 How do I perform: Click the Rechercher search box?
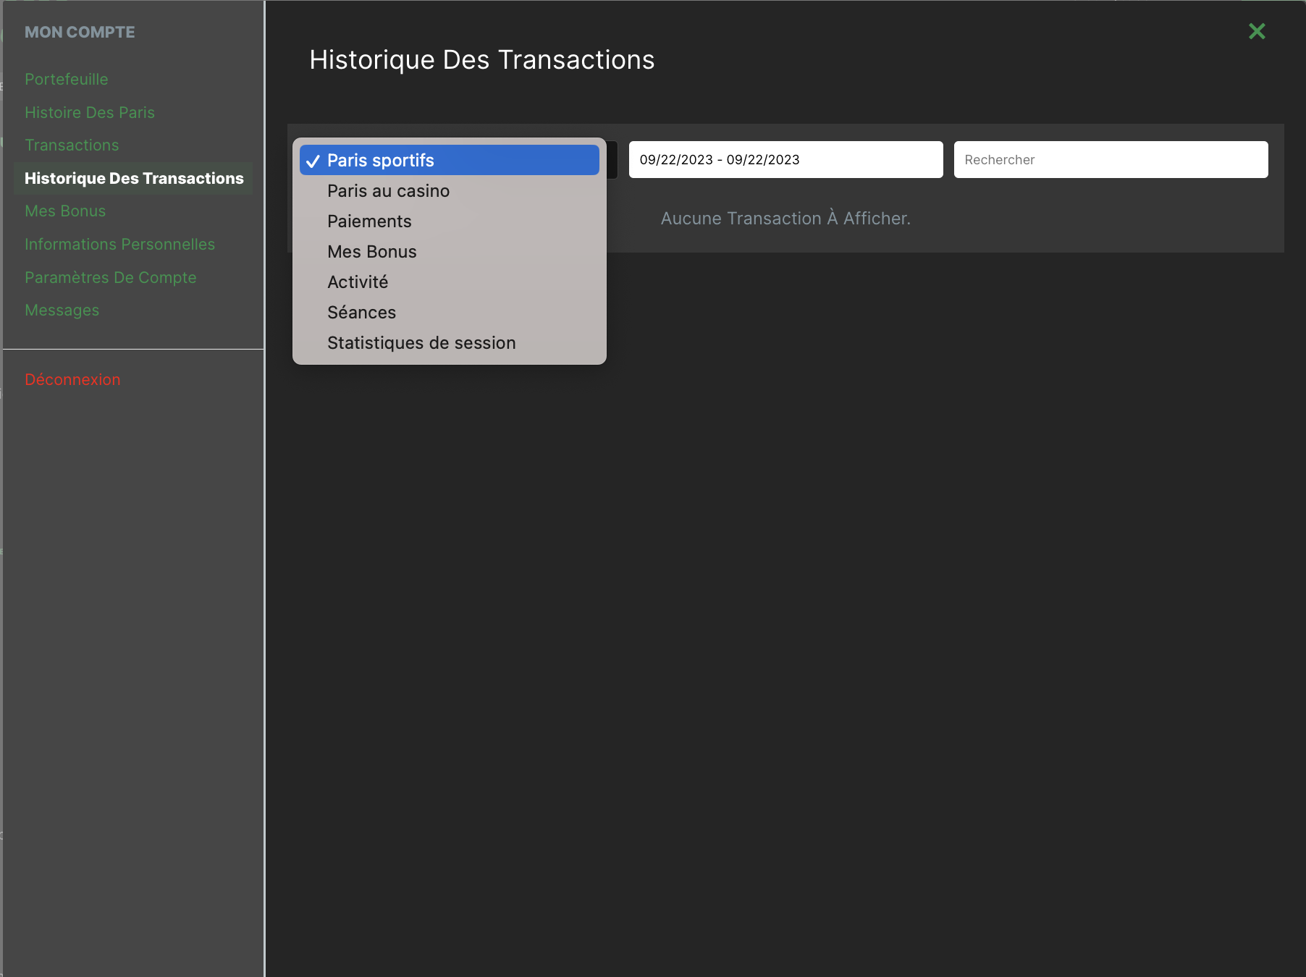click(x=1111, y=160)
